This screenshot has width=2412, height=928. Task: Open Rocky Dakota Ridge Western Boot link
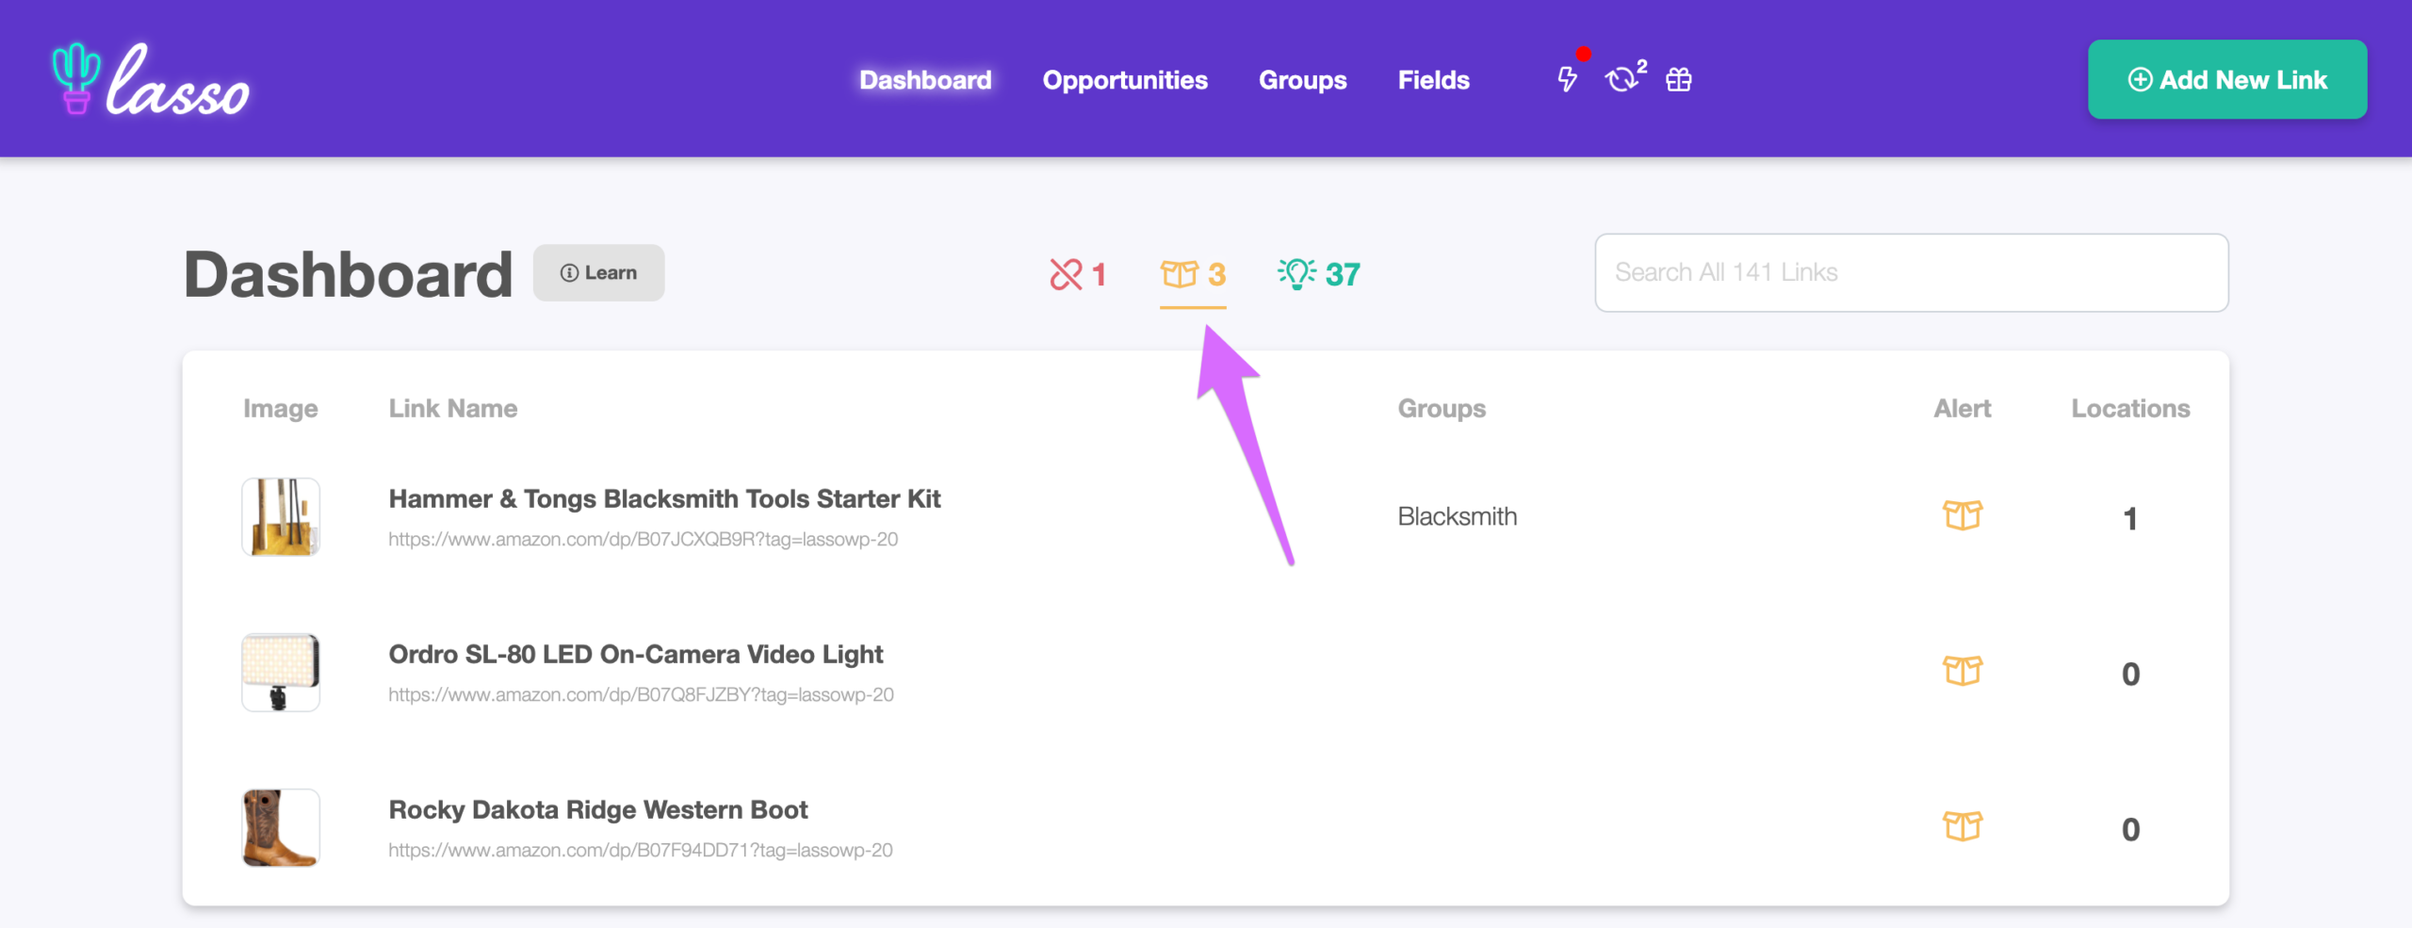[x=598, y=809]
